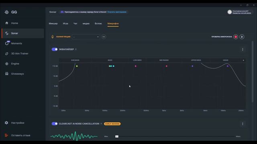Viewport: 257px width, 144px height.
Task: Click the MID RANGE band label
Action: (x=164, y=60)
